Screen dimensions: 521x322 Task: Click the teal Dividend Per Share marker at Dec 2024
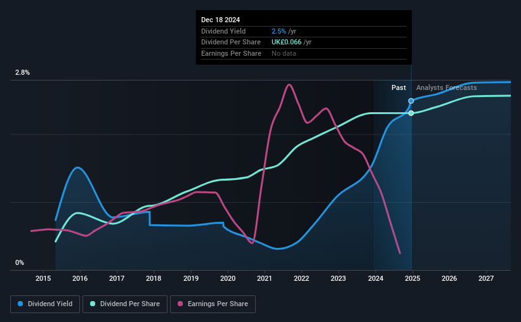pyautogui.click(x=411, y=113)
